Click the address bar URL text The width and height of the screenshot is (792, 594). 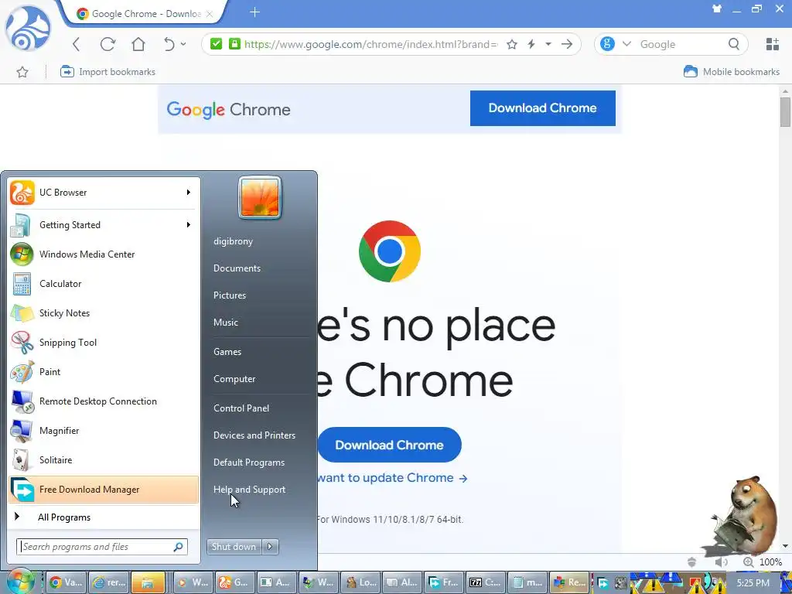pyautogui.click(x=371, y=44)
